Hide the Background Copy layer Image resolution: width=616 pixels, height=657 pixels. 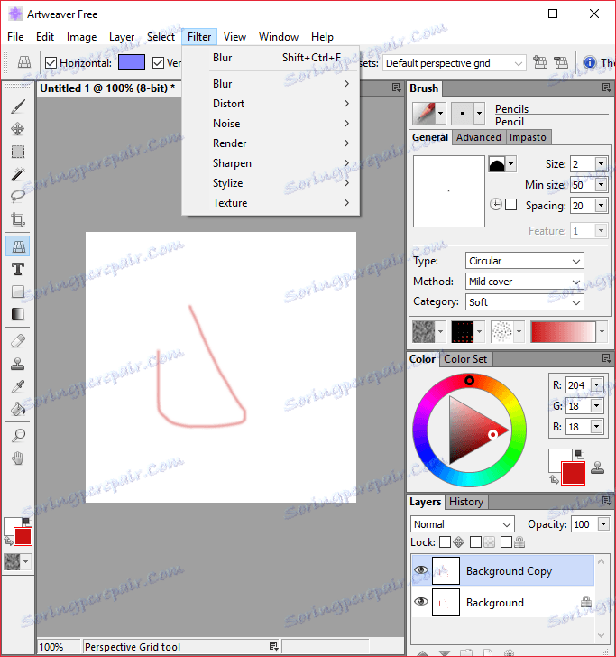[421, 570]
